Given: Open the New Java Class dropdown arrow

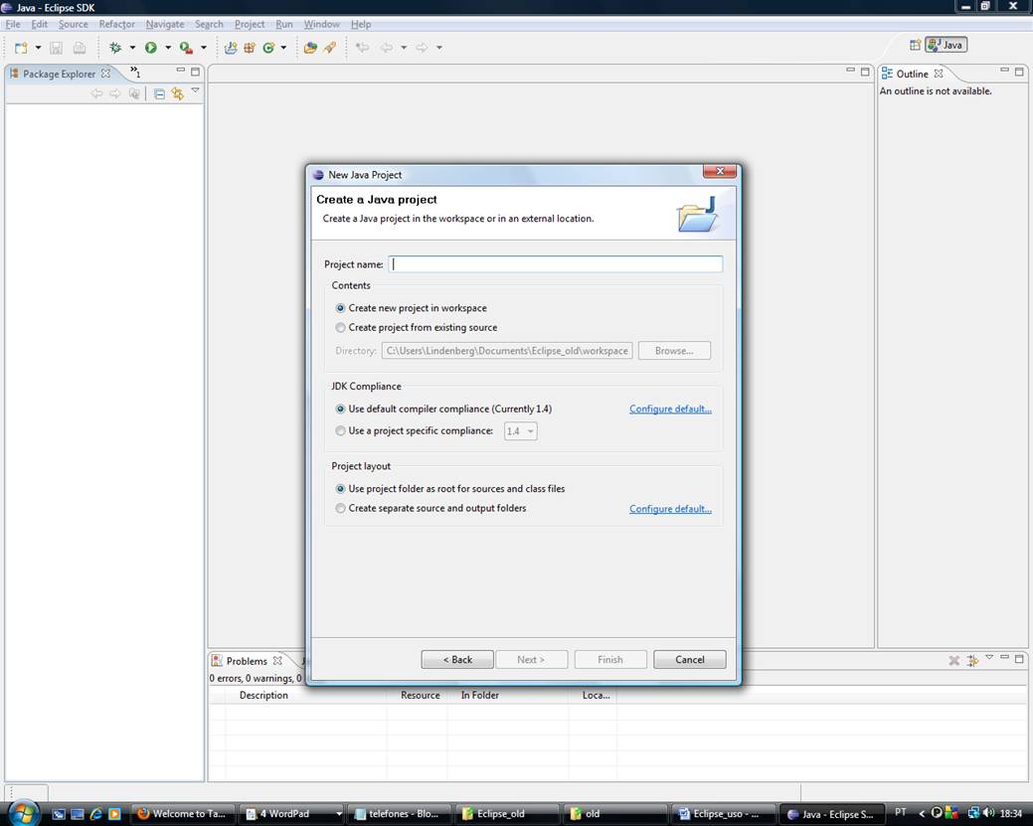Looking at the screenshot, I should coord(284,48).
